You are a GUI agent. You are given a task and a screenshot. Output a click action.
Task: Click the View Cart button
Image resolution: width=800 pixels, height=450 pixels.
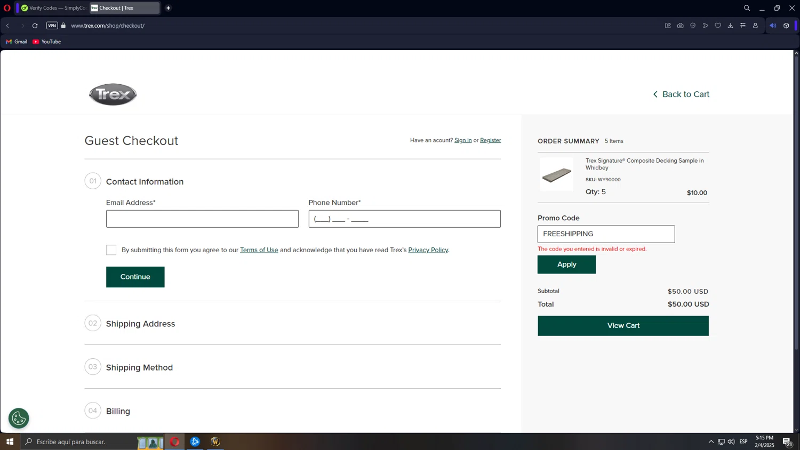(623, 326)
